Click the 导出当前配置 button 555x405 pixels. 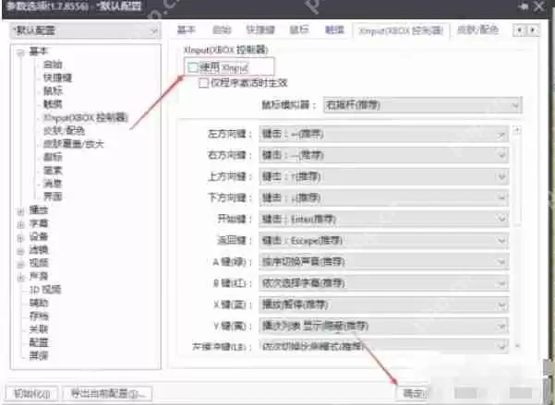107,393
